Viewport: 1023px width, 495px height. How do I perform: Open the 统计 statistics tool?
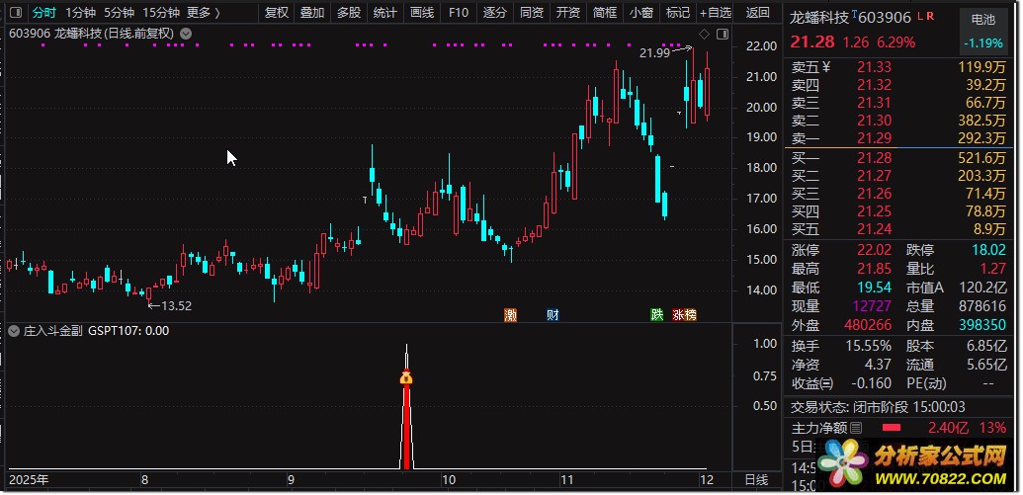(x=384, y=13)
